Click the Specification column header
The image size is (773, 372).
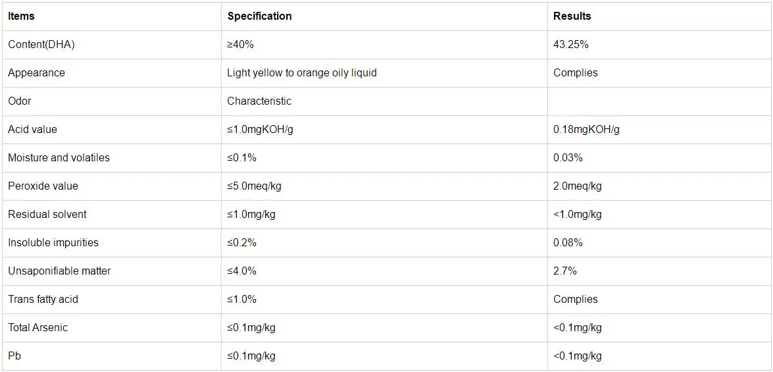click(x=259, y=16)
